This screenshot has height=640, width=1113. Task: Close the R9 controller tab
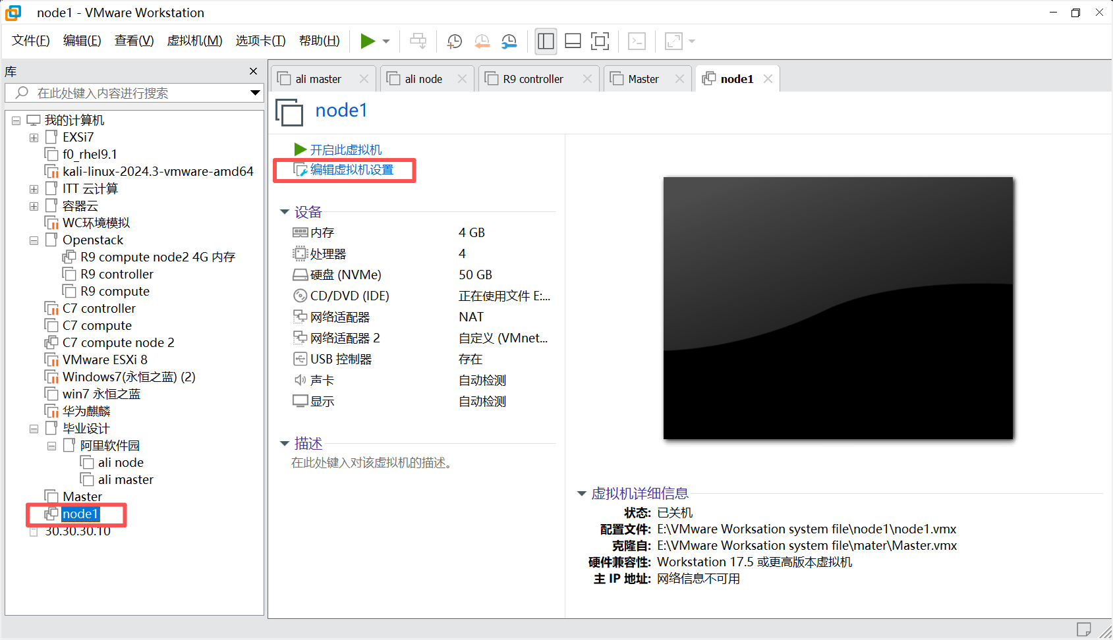pos(587,79)
